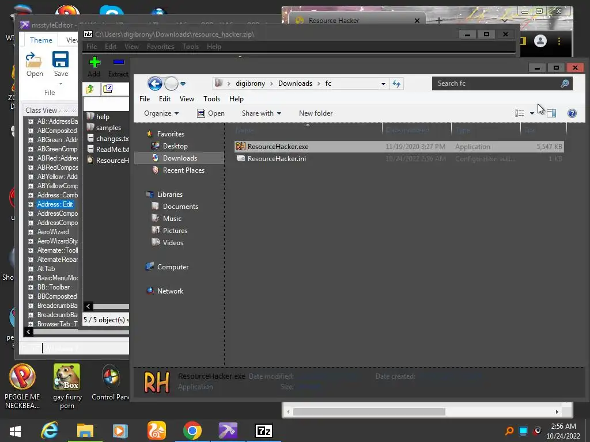Open File Explorer from the taskbar
590x442 pixels.
[85, 430]
